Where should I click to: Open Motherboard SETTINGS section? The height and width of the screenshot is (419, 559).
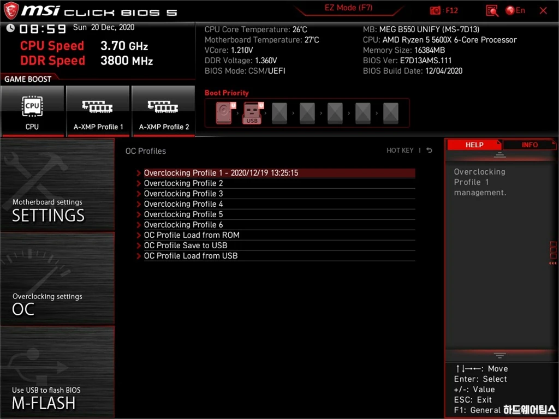pyautogui.click(x=57, y=185)
